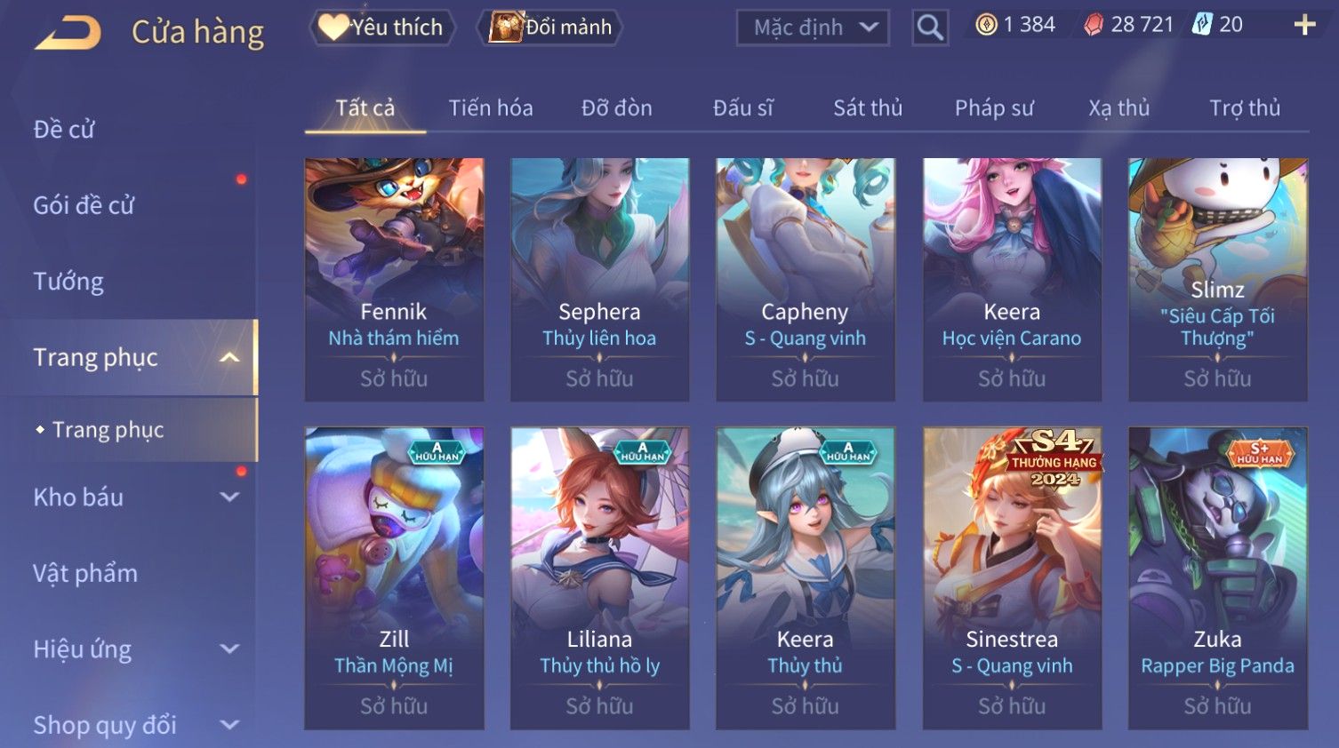Open Yêu thích favorites heart button
1339x748 pixels.
(x=382, y=28)
